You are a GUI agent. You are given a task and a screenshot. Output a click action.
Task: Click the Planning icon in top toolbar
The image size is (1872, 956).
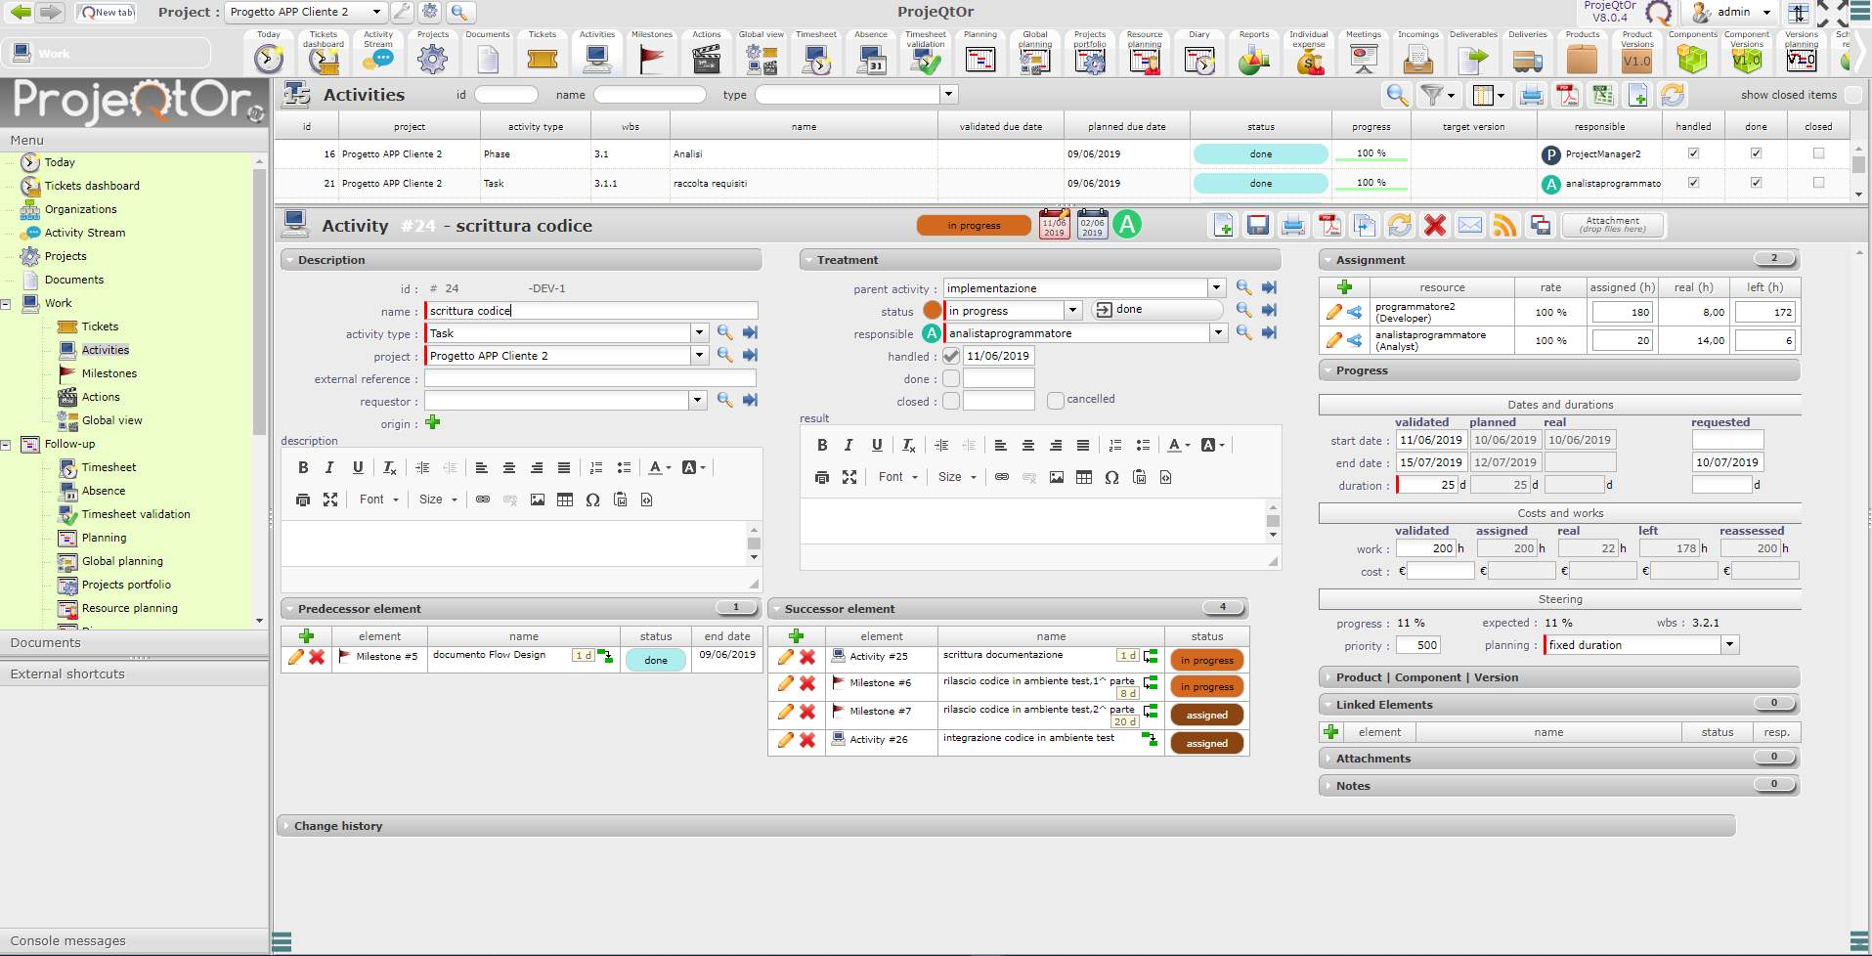[x=980, y=59]
